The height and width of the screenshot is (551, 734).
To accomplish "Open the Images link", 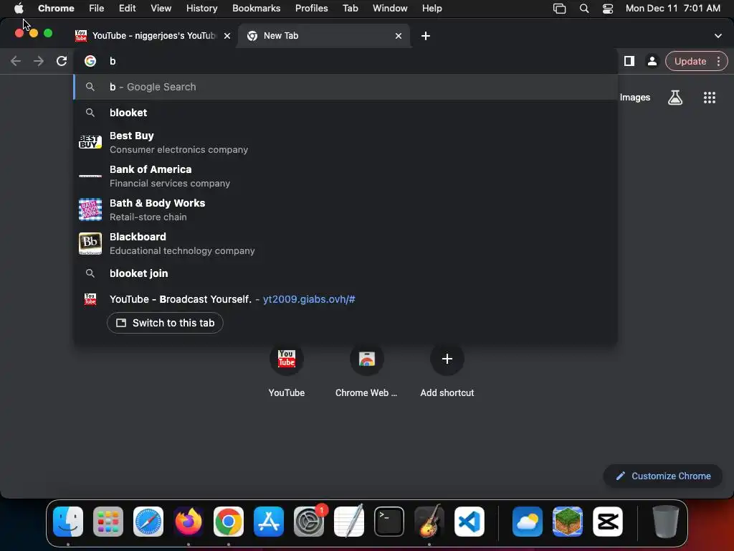I will coord(635,98).
